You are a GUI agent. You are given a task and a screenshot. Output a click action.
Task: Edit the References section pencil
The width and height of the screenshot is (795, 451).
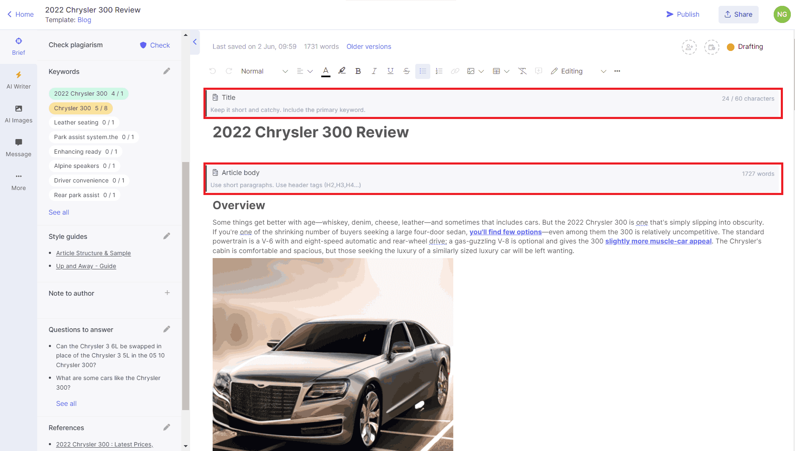167,428
